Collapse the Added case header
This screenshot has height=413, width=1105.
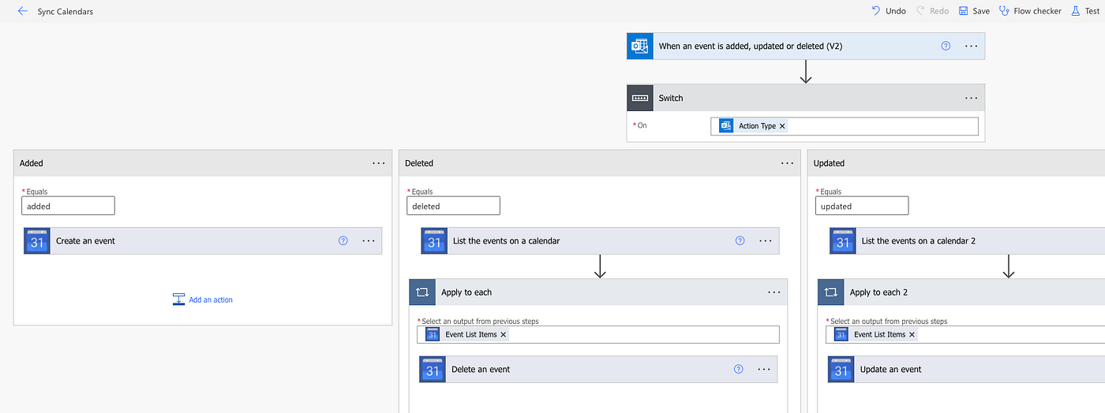coord(203,163)
